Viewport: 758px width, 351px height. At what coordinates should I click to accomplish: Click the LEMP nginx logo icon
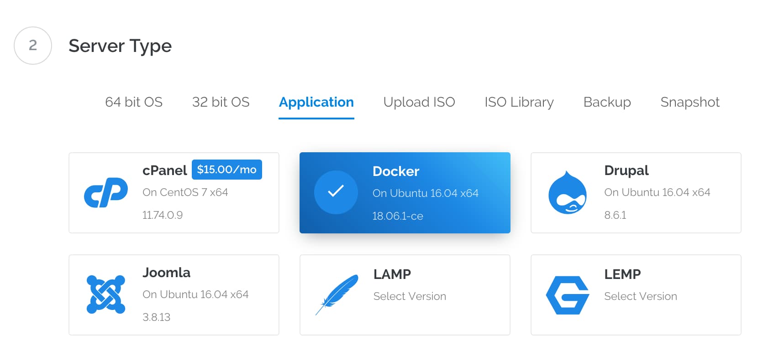568,295
